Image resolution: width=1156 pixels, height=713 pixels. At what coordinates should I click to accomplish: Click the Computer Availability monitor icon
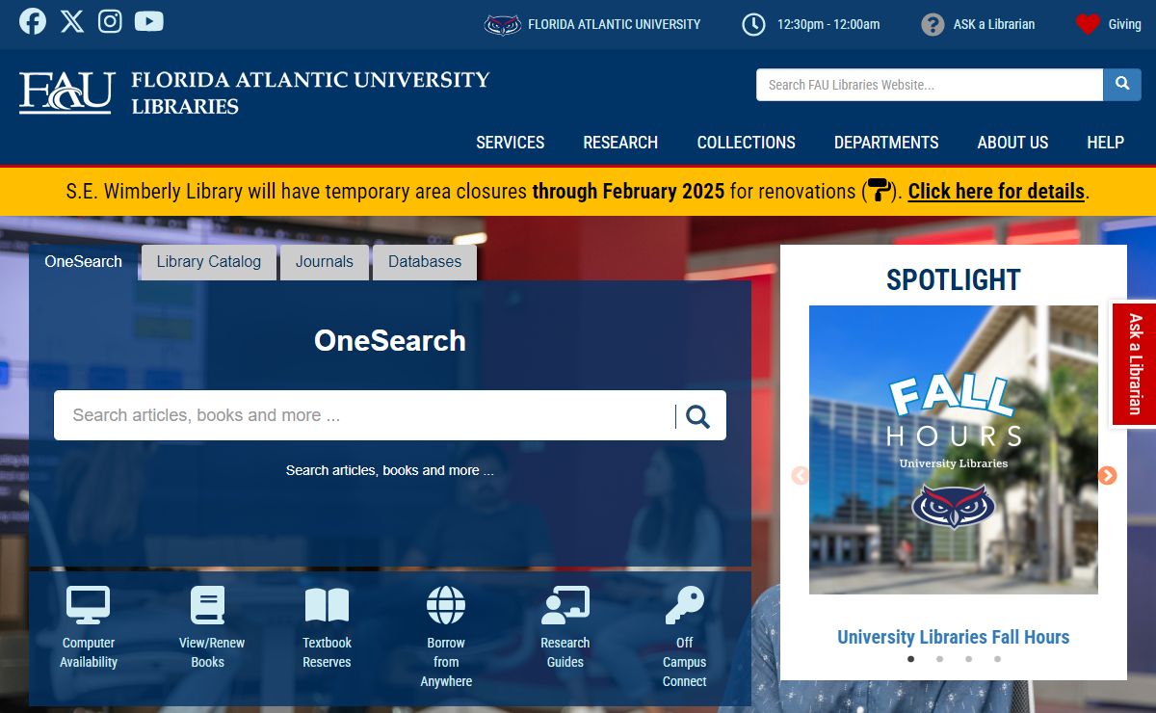coord(88,605)
